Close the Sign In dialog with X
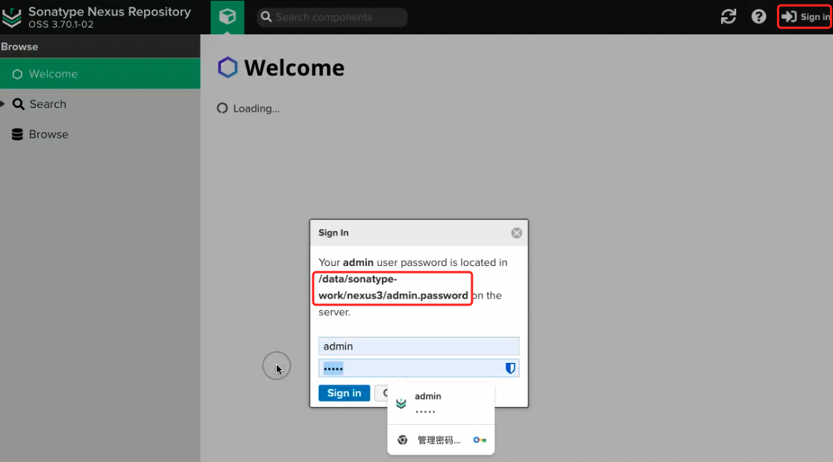This screenshot has width=833, height=462. (x=516, y=232)
